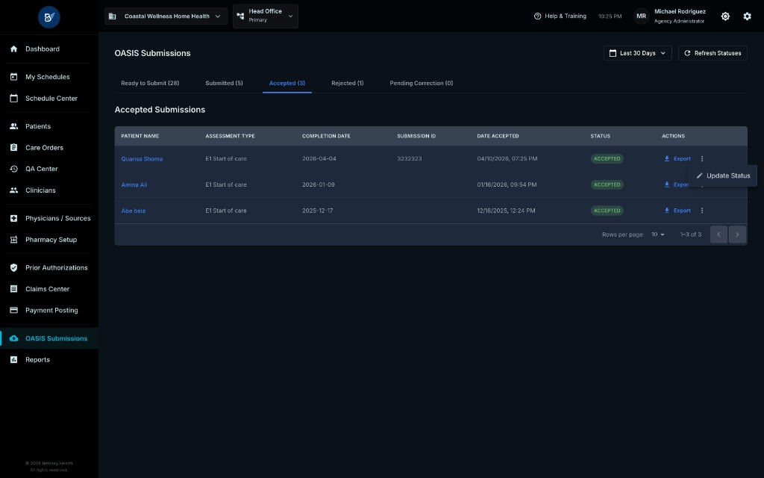Open the Amina Ali patient link
This screenshot has height=478, width=764.
(134, 185)
